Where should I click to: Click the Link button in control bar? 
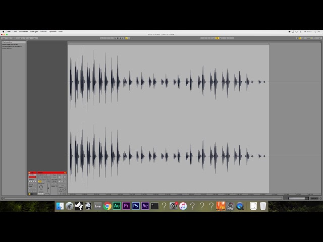tap(4, 38)
